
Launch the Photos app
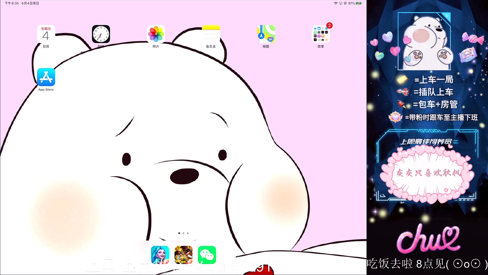pyautogui.click(x=156, y=34)
